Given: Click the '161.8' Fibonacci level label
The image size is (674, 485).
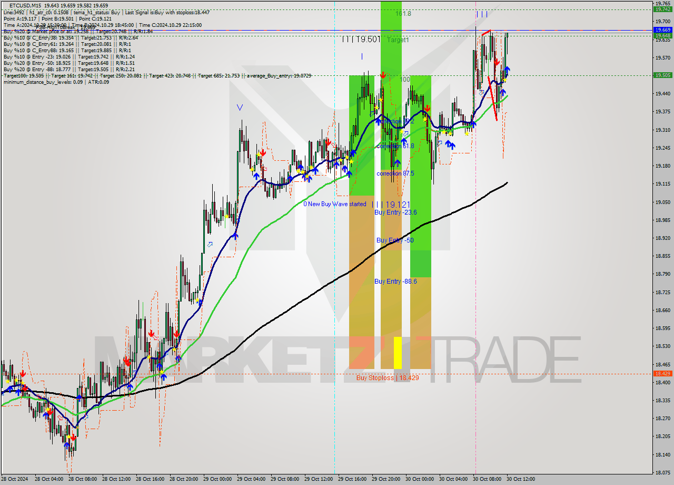Looking at the screenshot, I should pyautogui.click(x=403, y=14).
